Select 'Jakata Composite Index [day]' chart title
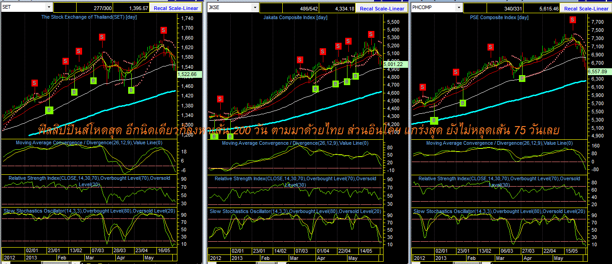Screen dimensions: 612x264 point(295,17)
